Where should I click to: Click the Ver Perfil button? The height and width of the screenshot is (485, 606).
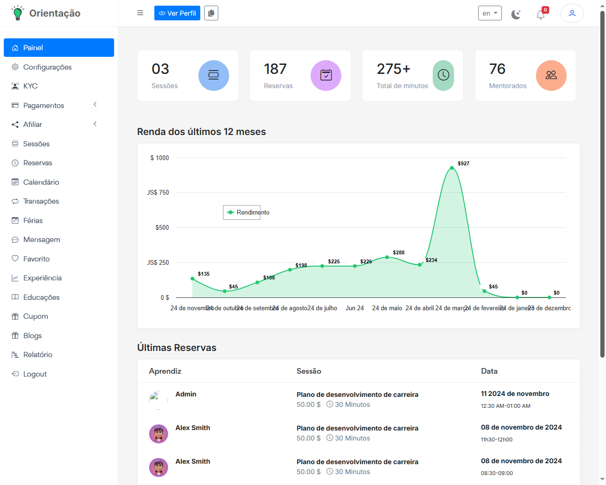pyautogui.click(x=177, y=13)
